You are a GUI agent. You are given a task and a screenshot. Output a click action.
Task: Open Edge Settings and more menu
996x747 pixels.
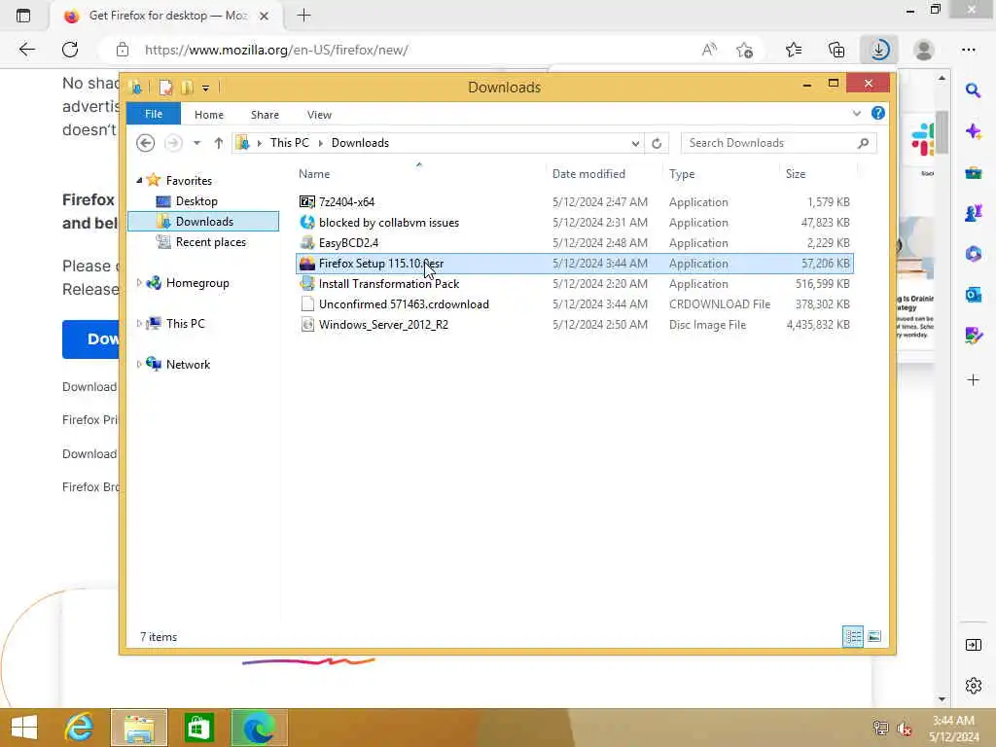tap(968, 50)
